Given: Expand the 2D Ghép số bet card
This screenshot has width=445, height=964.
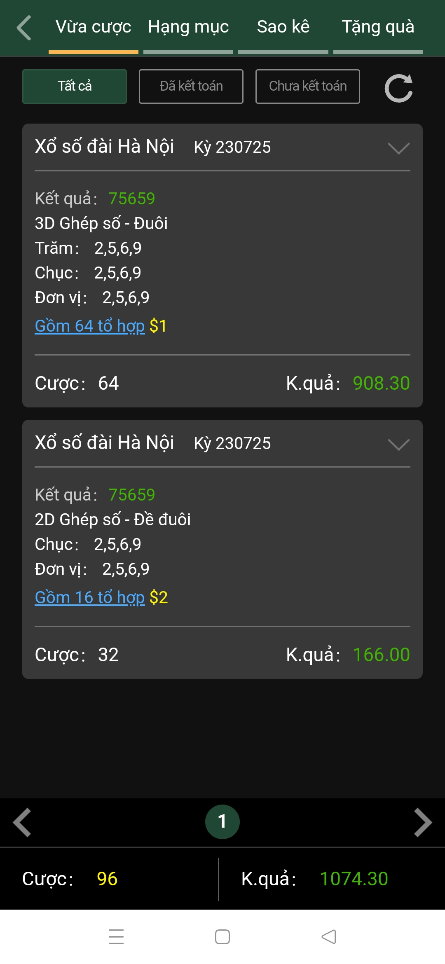Looking at the screenshot, I should click(x=398, y=444).
